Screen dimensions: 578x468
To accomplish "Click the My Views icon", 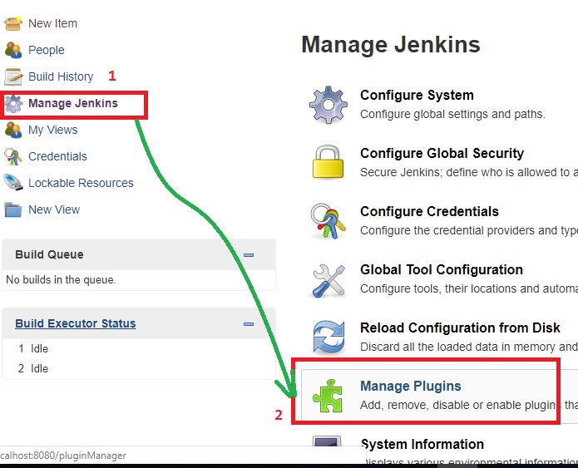I will (x=13, y=130).
